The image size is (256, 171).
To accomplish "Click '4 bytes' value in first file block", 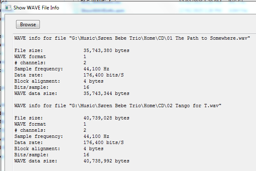I will [93, 81].
